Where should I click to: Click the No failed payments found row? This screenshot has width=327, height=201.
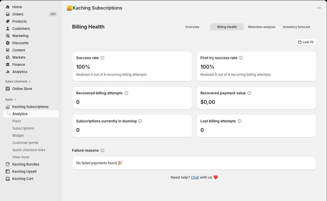194,163
